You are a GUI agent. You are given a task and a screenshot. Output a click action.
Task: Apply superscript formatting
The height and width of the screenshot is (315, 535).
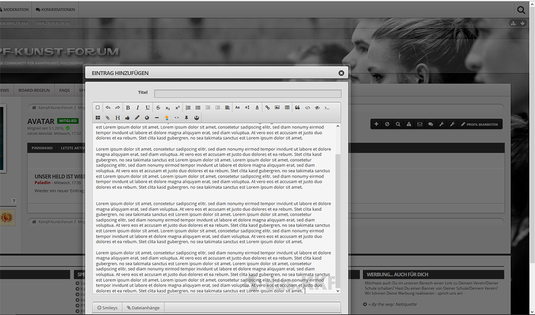[x=178, y=108]
